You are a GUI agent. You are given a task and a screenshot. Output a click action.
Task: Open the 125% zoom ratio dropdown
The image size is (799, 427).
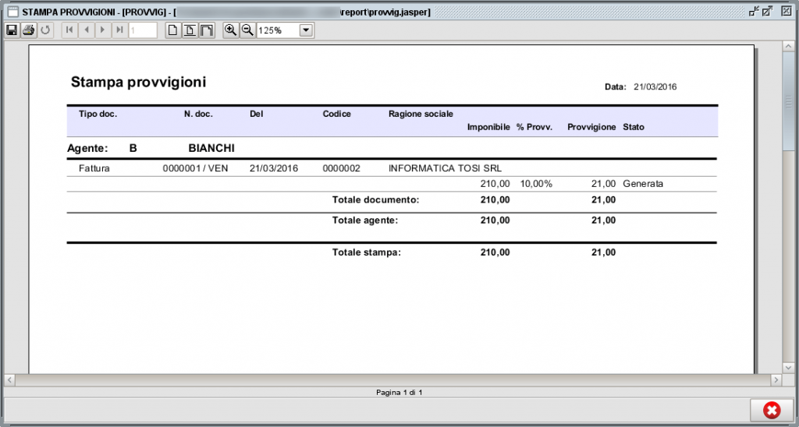point(306,30)
